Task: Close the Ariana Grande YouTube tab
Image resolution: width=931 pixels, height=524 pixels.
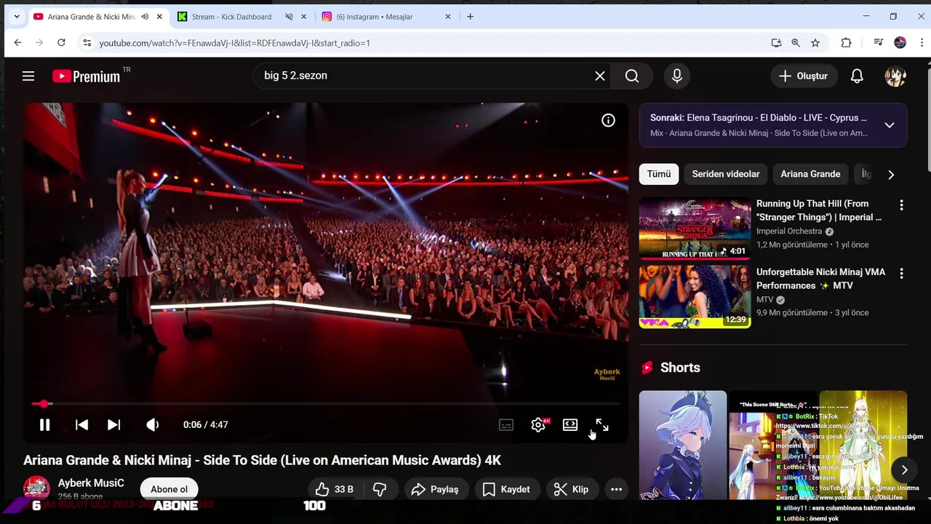Action: click(x=159, y=17)
